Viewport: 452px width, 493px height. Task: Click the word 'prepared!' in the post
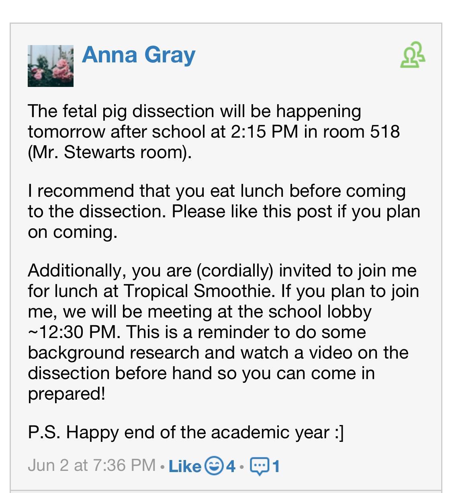67,394
